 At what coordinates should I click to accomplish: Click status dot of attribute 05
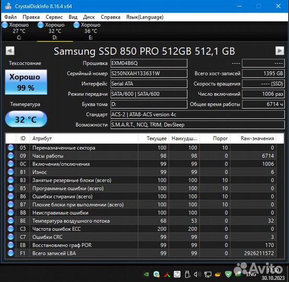point(10,148)
